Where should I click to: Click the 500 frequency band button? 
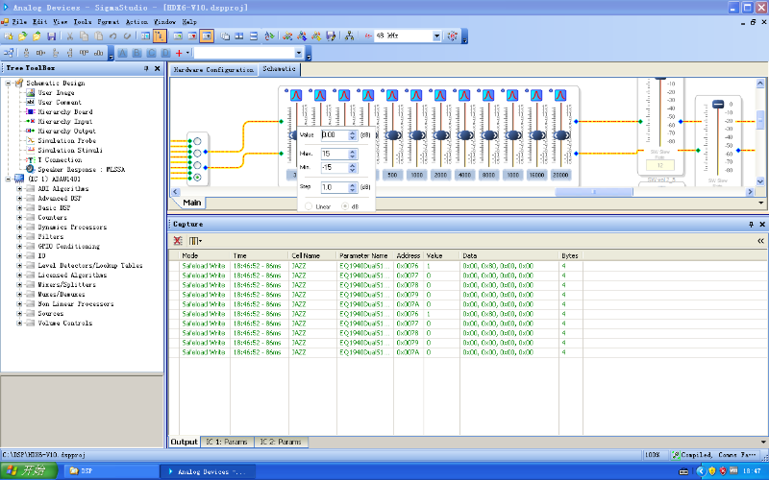392,175
